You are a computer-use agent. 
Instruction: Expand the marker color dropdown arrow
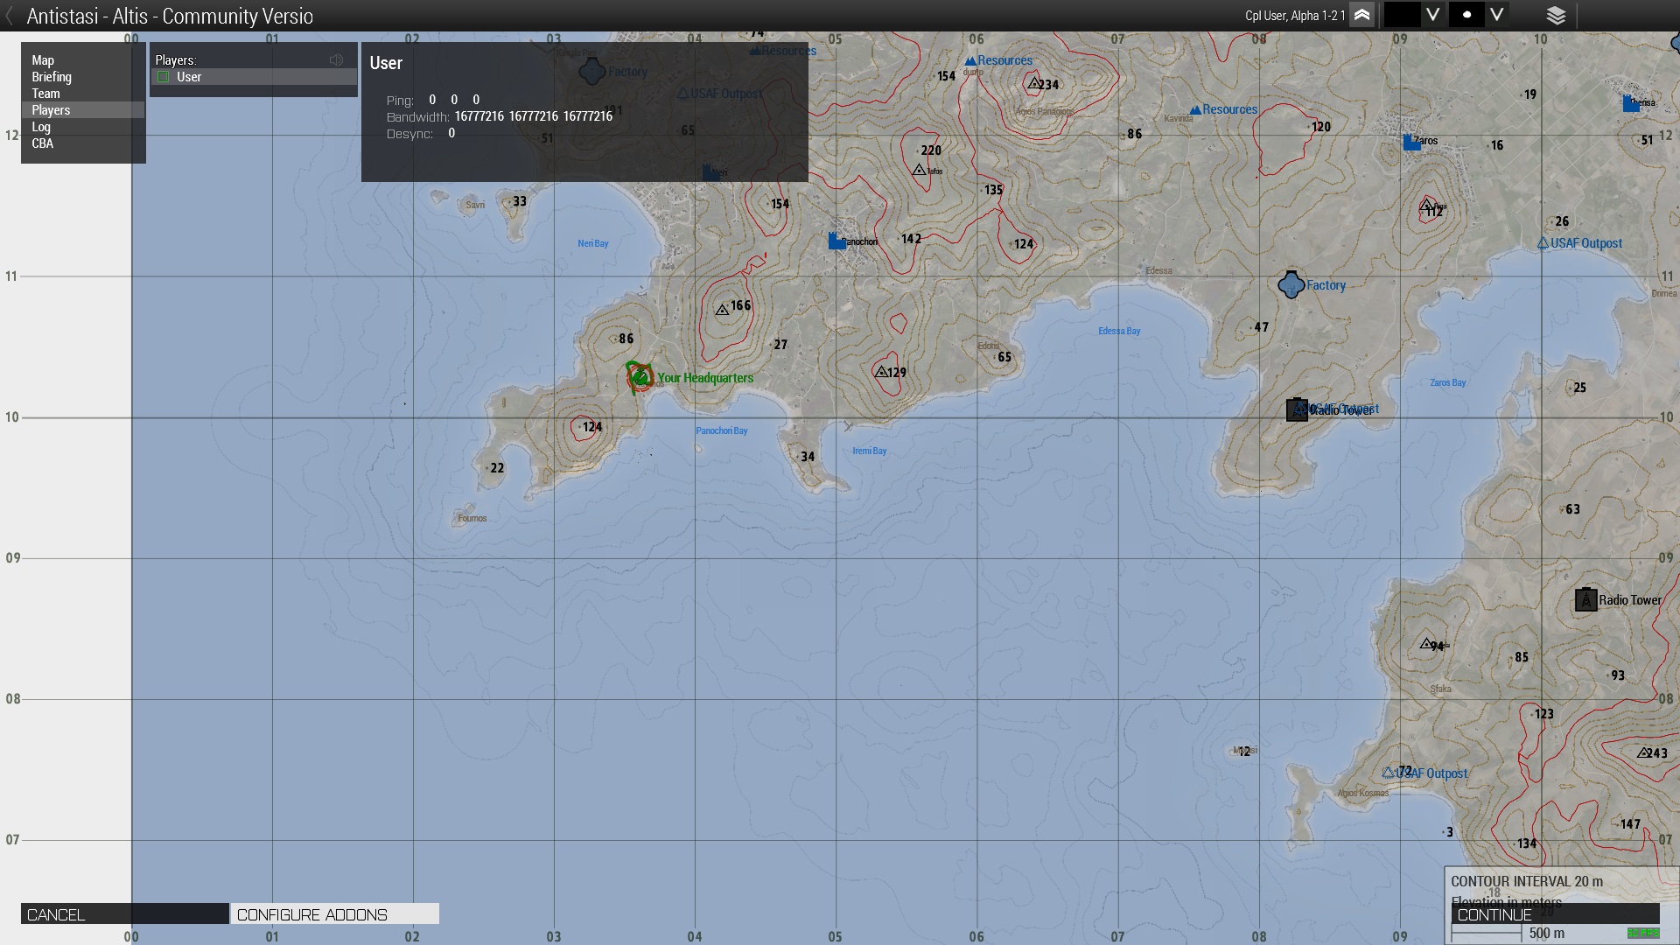pyautogui.click(x=1432, y=15)
